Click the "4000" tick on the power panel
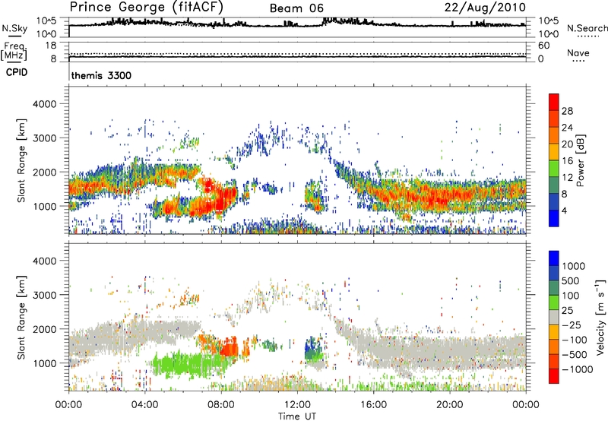This screenshot has height=421, width=608. tap(44, 104)
